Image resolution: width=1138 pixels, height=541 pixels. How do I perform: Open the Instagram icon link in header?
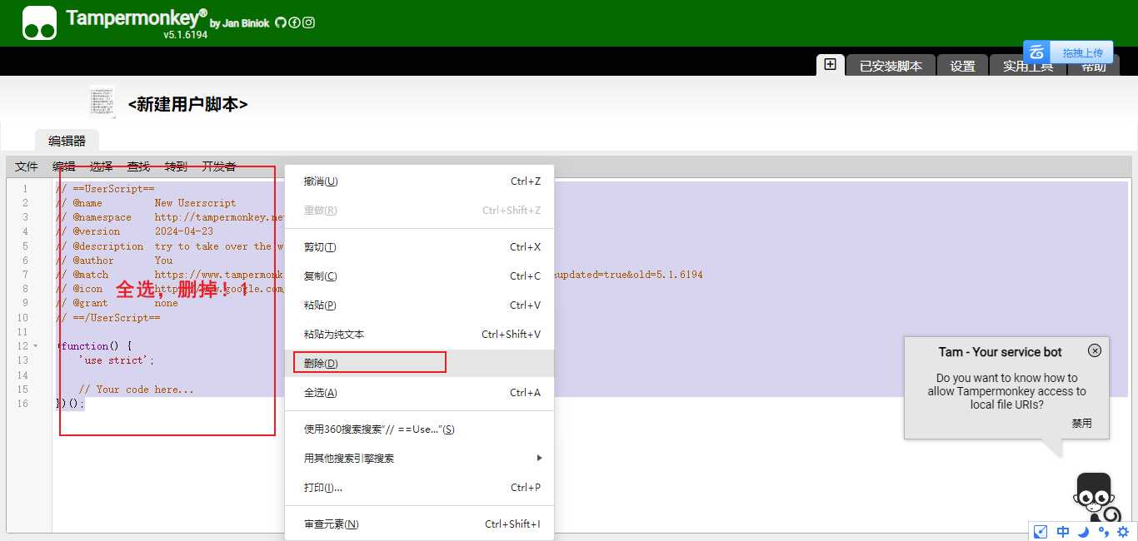[308, 22]
